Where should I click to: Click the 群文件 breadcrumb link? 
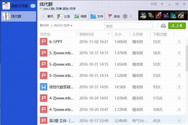click(44, 26)
